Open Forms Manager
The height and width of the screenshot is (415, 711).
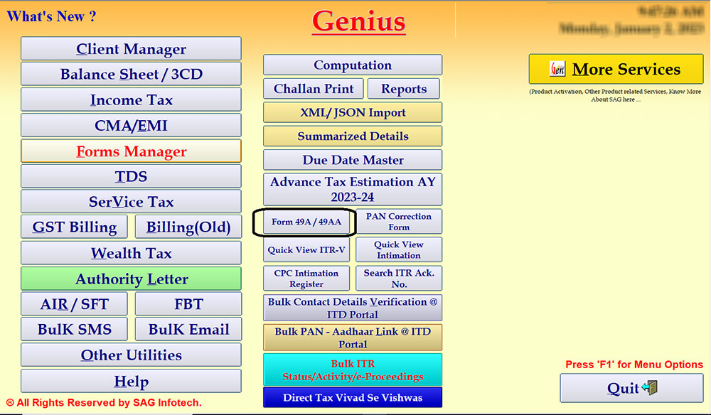click(x=131, y=151)
